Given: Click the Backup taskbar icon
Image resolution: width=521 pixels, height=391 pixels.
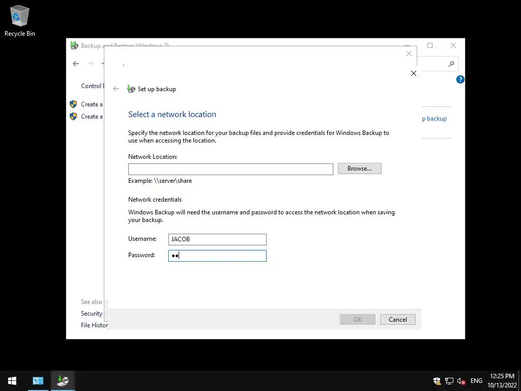Looking at the screenshot, I should [x=63, y=381].
